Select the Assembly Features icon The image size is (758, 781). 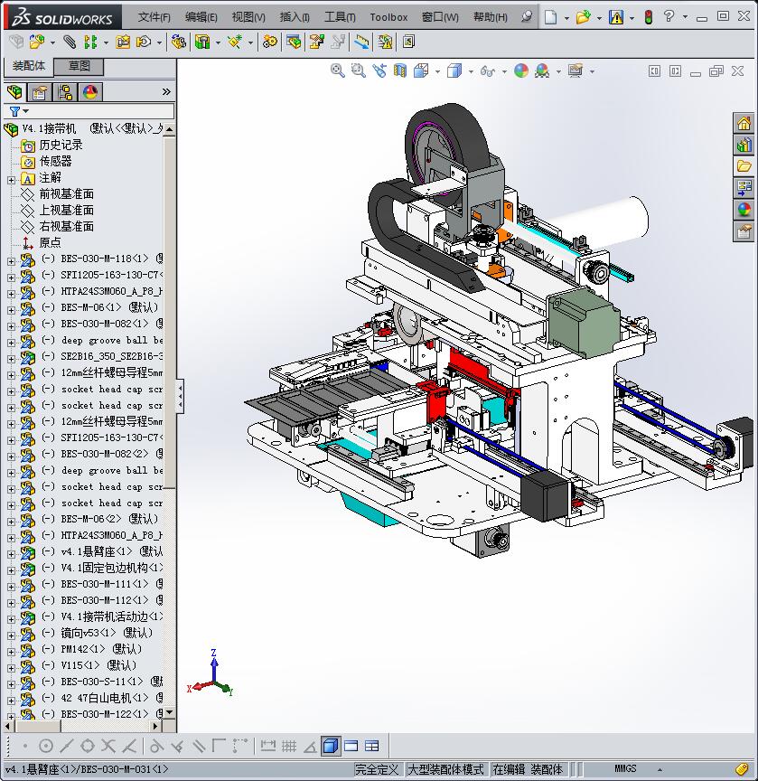(x=202, y=42)
